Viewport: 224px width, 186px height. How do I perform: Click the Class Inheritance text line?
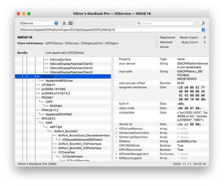click(68, 43)
